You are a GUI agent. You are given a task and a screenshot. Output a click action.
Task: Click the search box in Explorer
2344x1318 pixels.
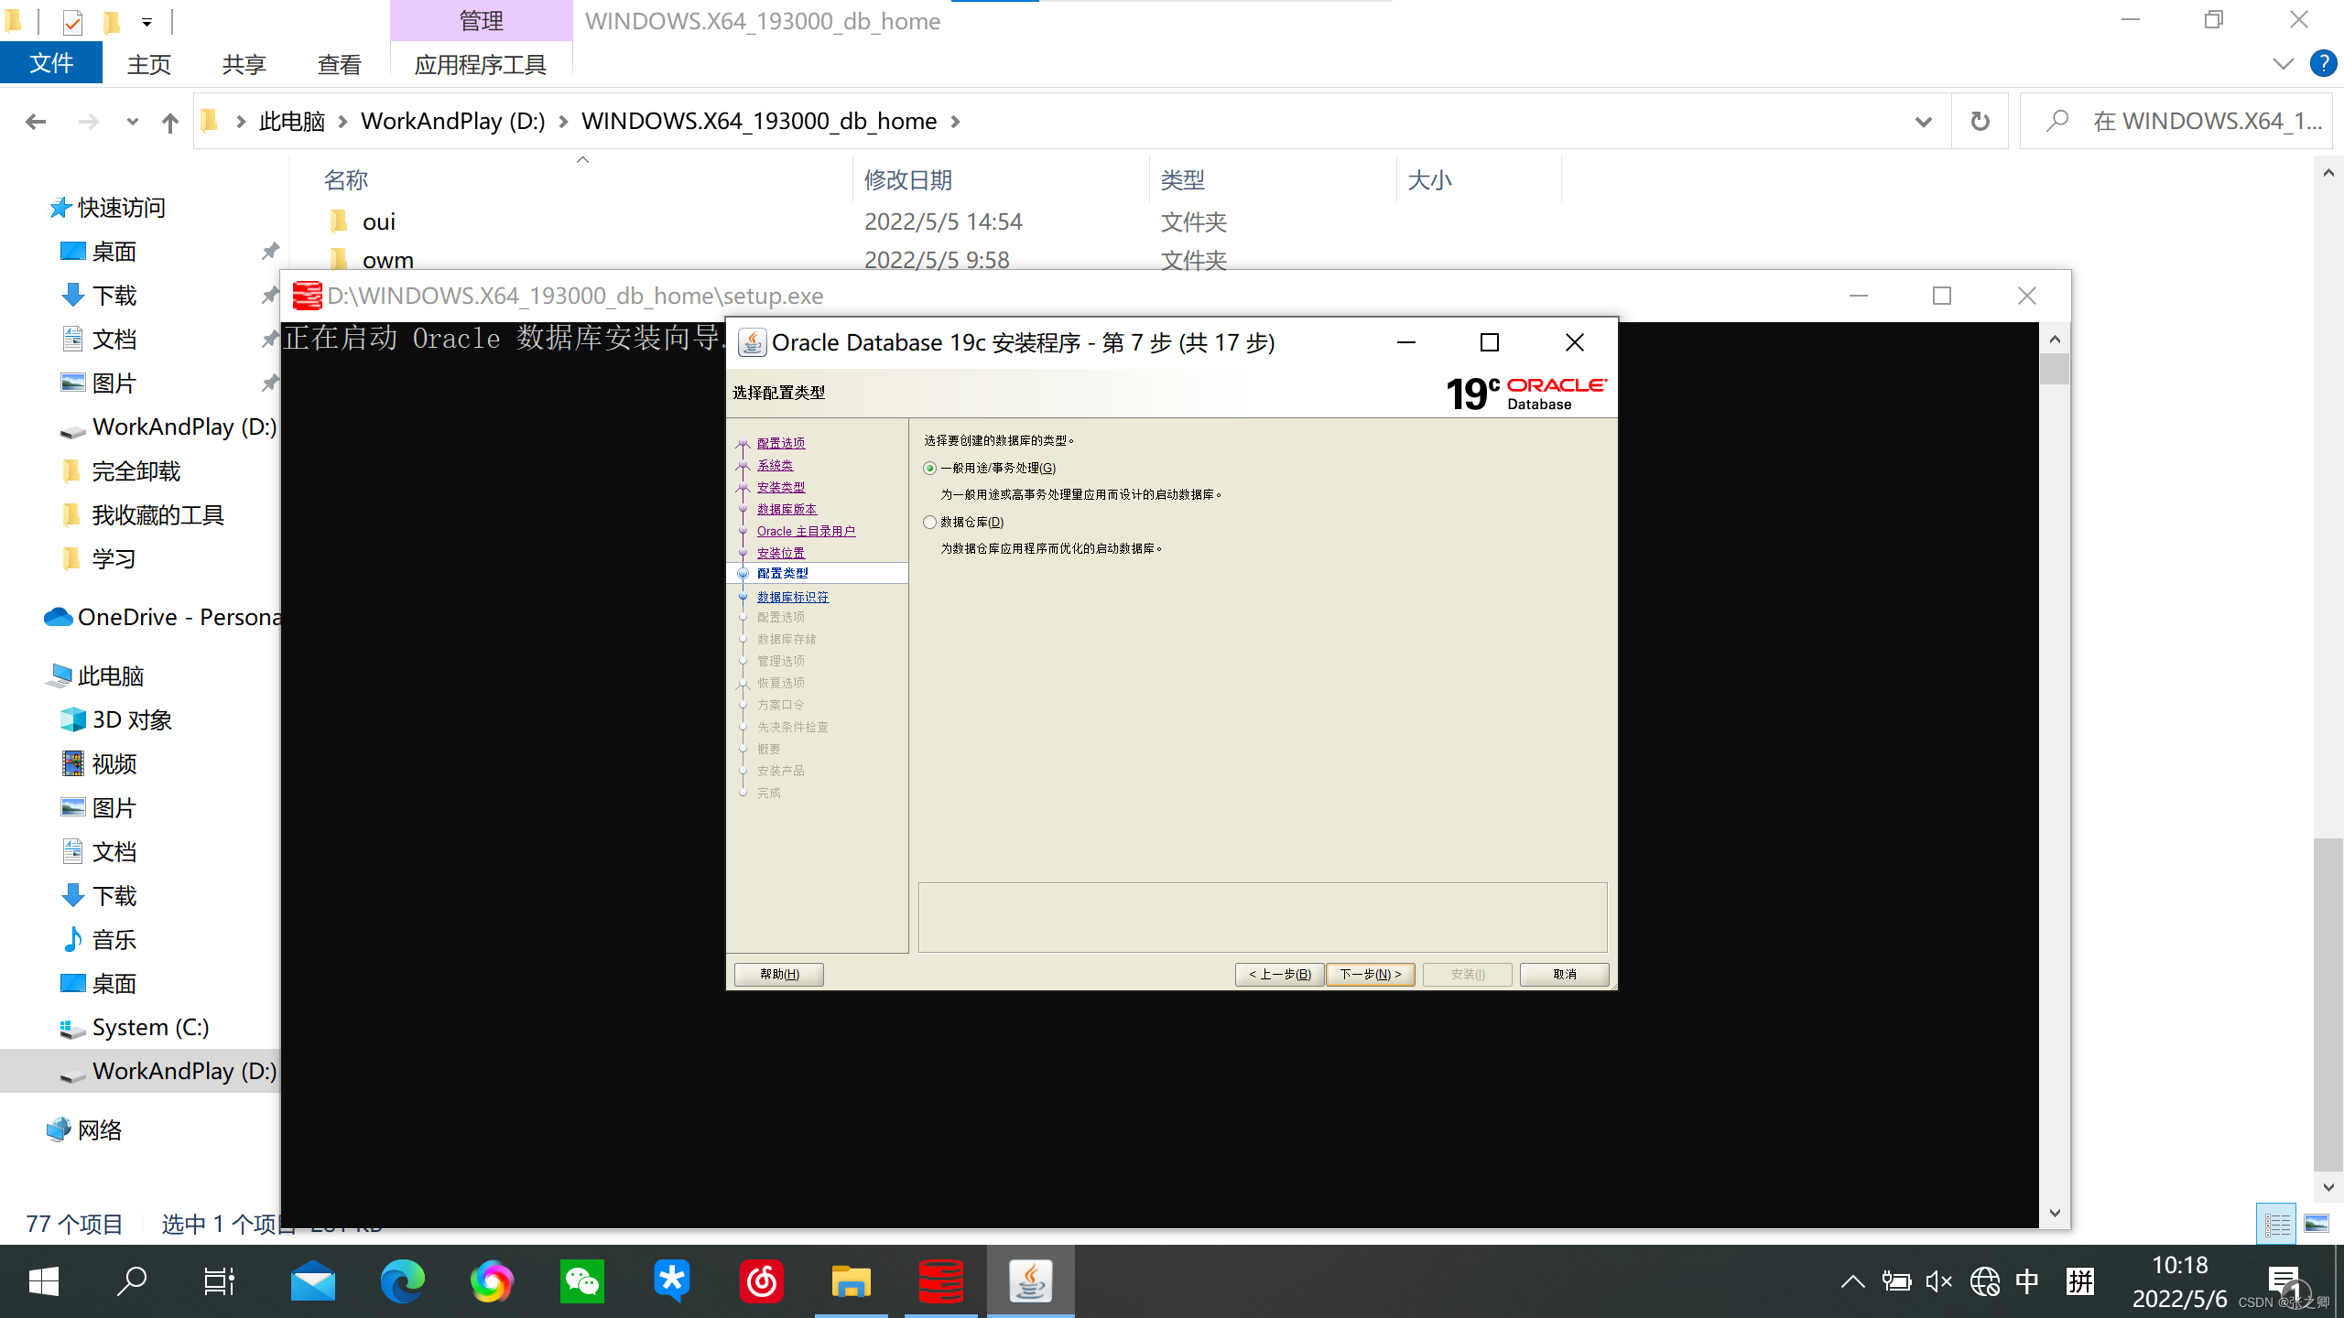(2177, 121)
